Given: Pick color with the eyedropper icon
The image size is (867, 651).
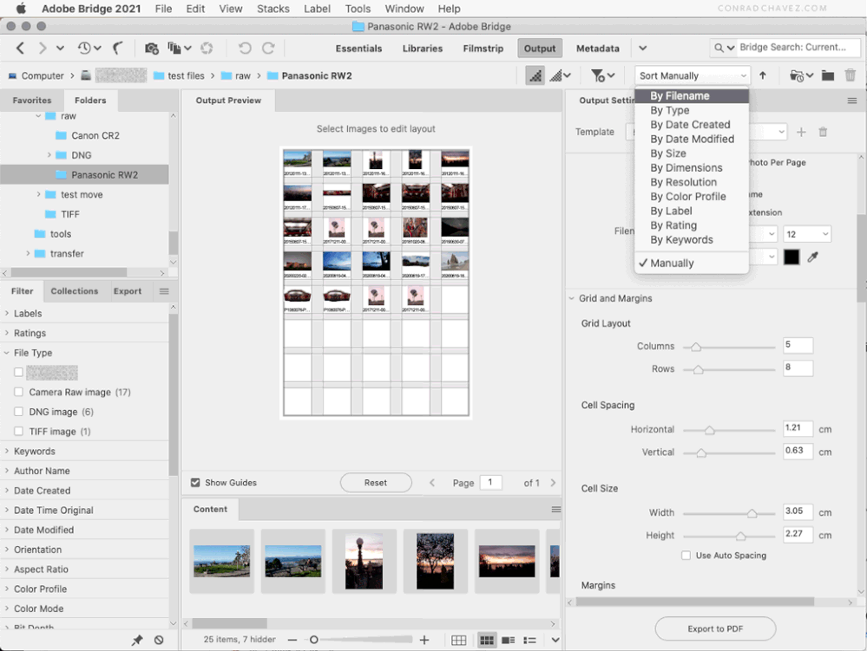Looking at the screenshot, I should click(x=814, y=257).
